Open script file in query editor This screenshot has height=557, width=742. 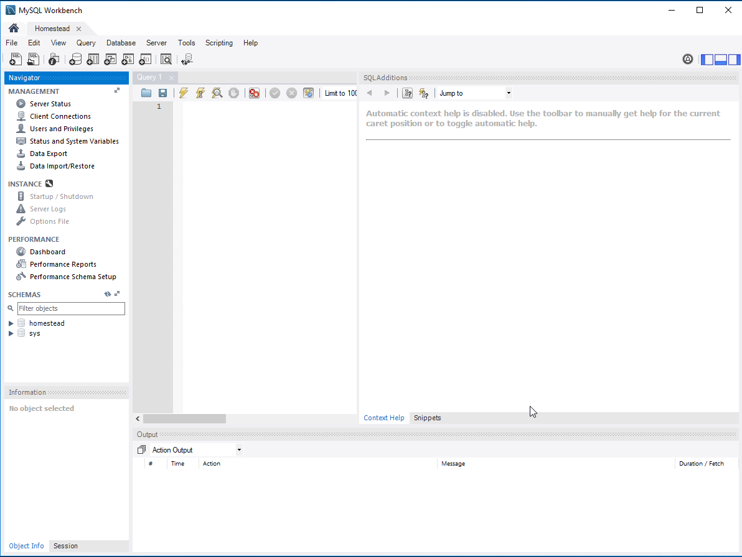point(146,93)
